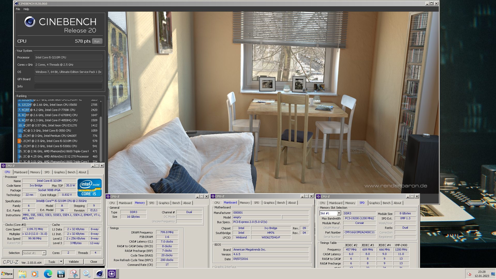Click the CMY16GX3M2A2400C11 part number field
Screen dimensions: 496x279
[360, 232]
